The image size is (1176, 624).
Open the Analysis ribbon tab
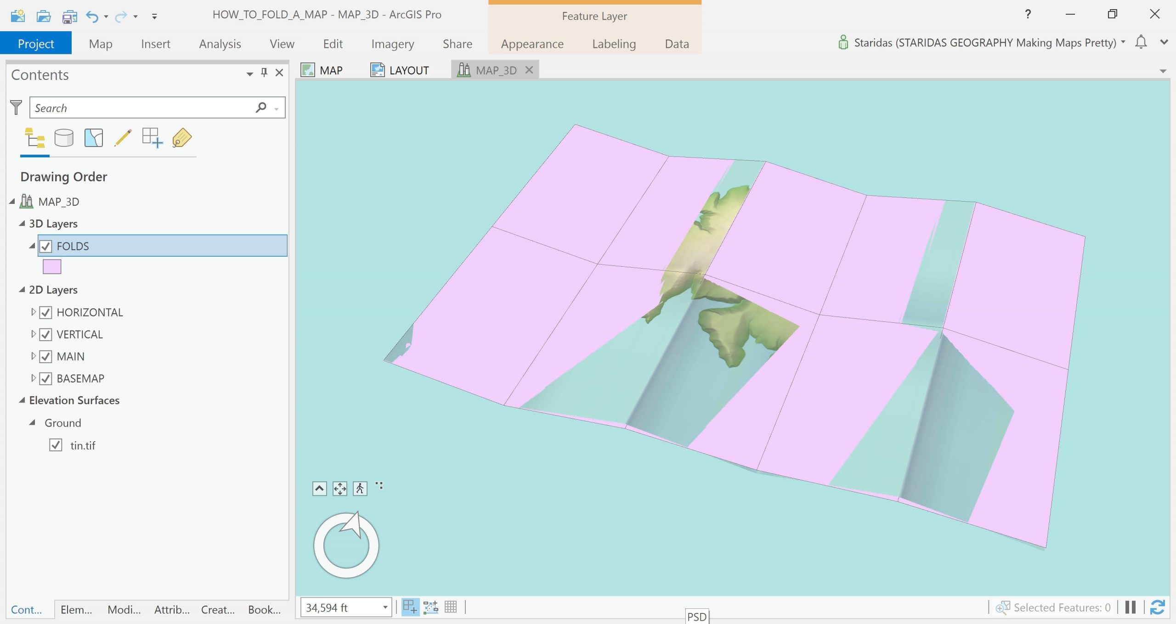point(220,44)
